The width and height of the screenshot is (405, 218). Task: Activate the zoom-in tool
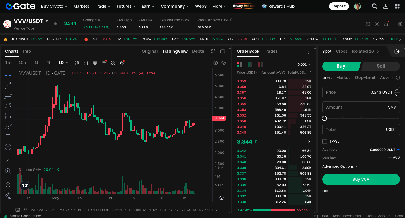pyautogui.click(x=8, y=171)
